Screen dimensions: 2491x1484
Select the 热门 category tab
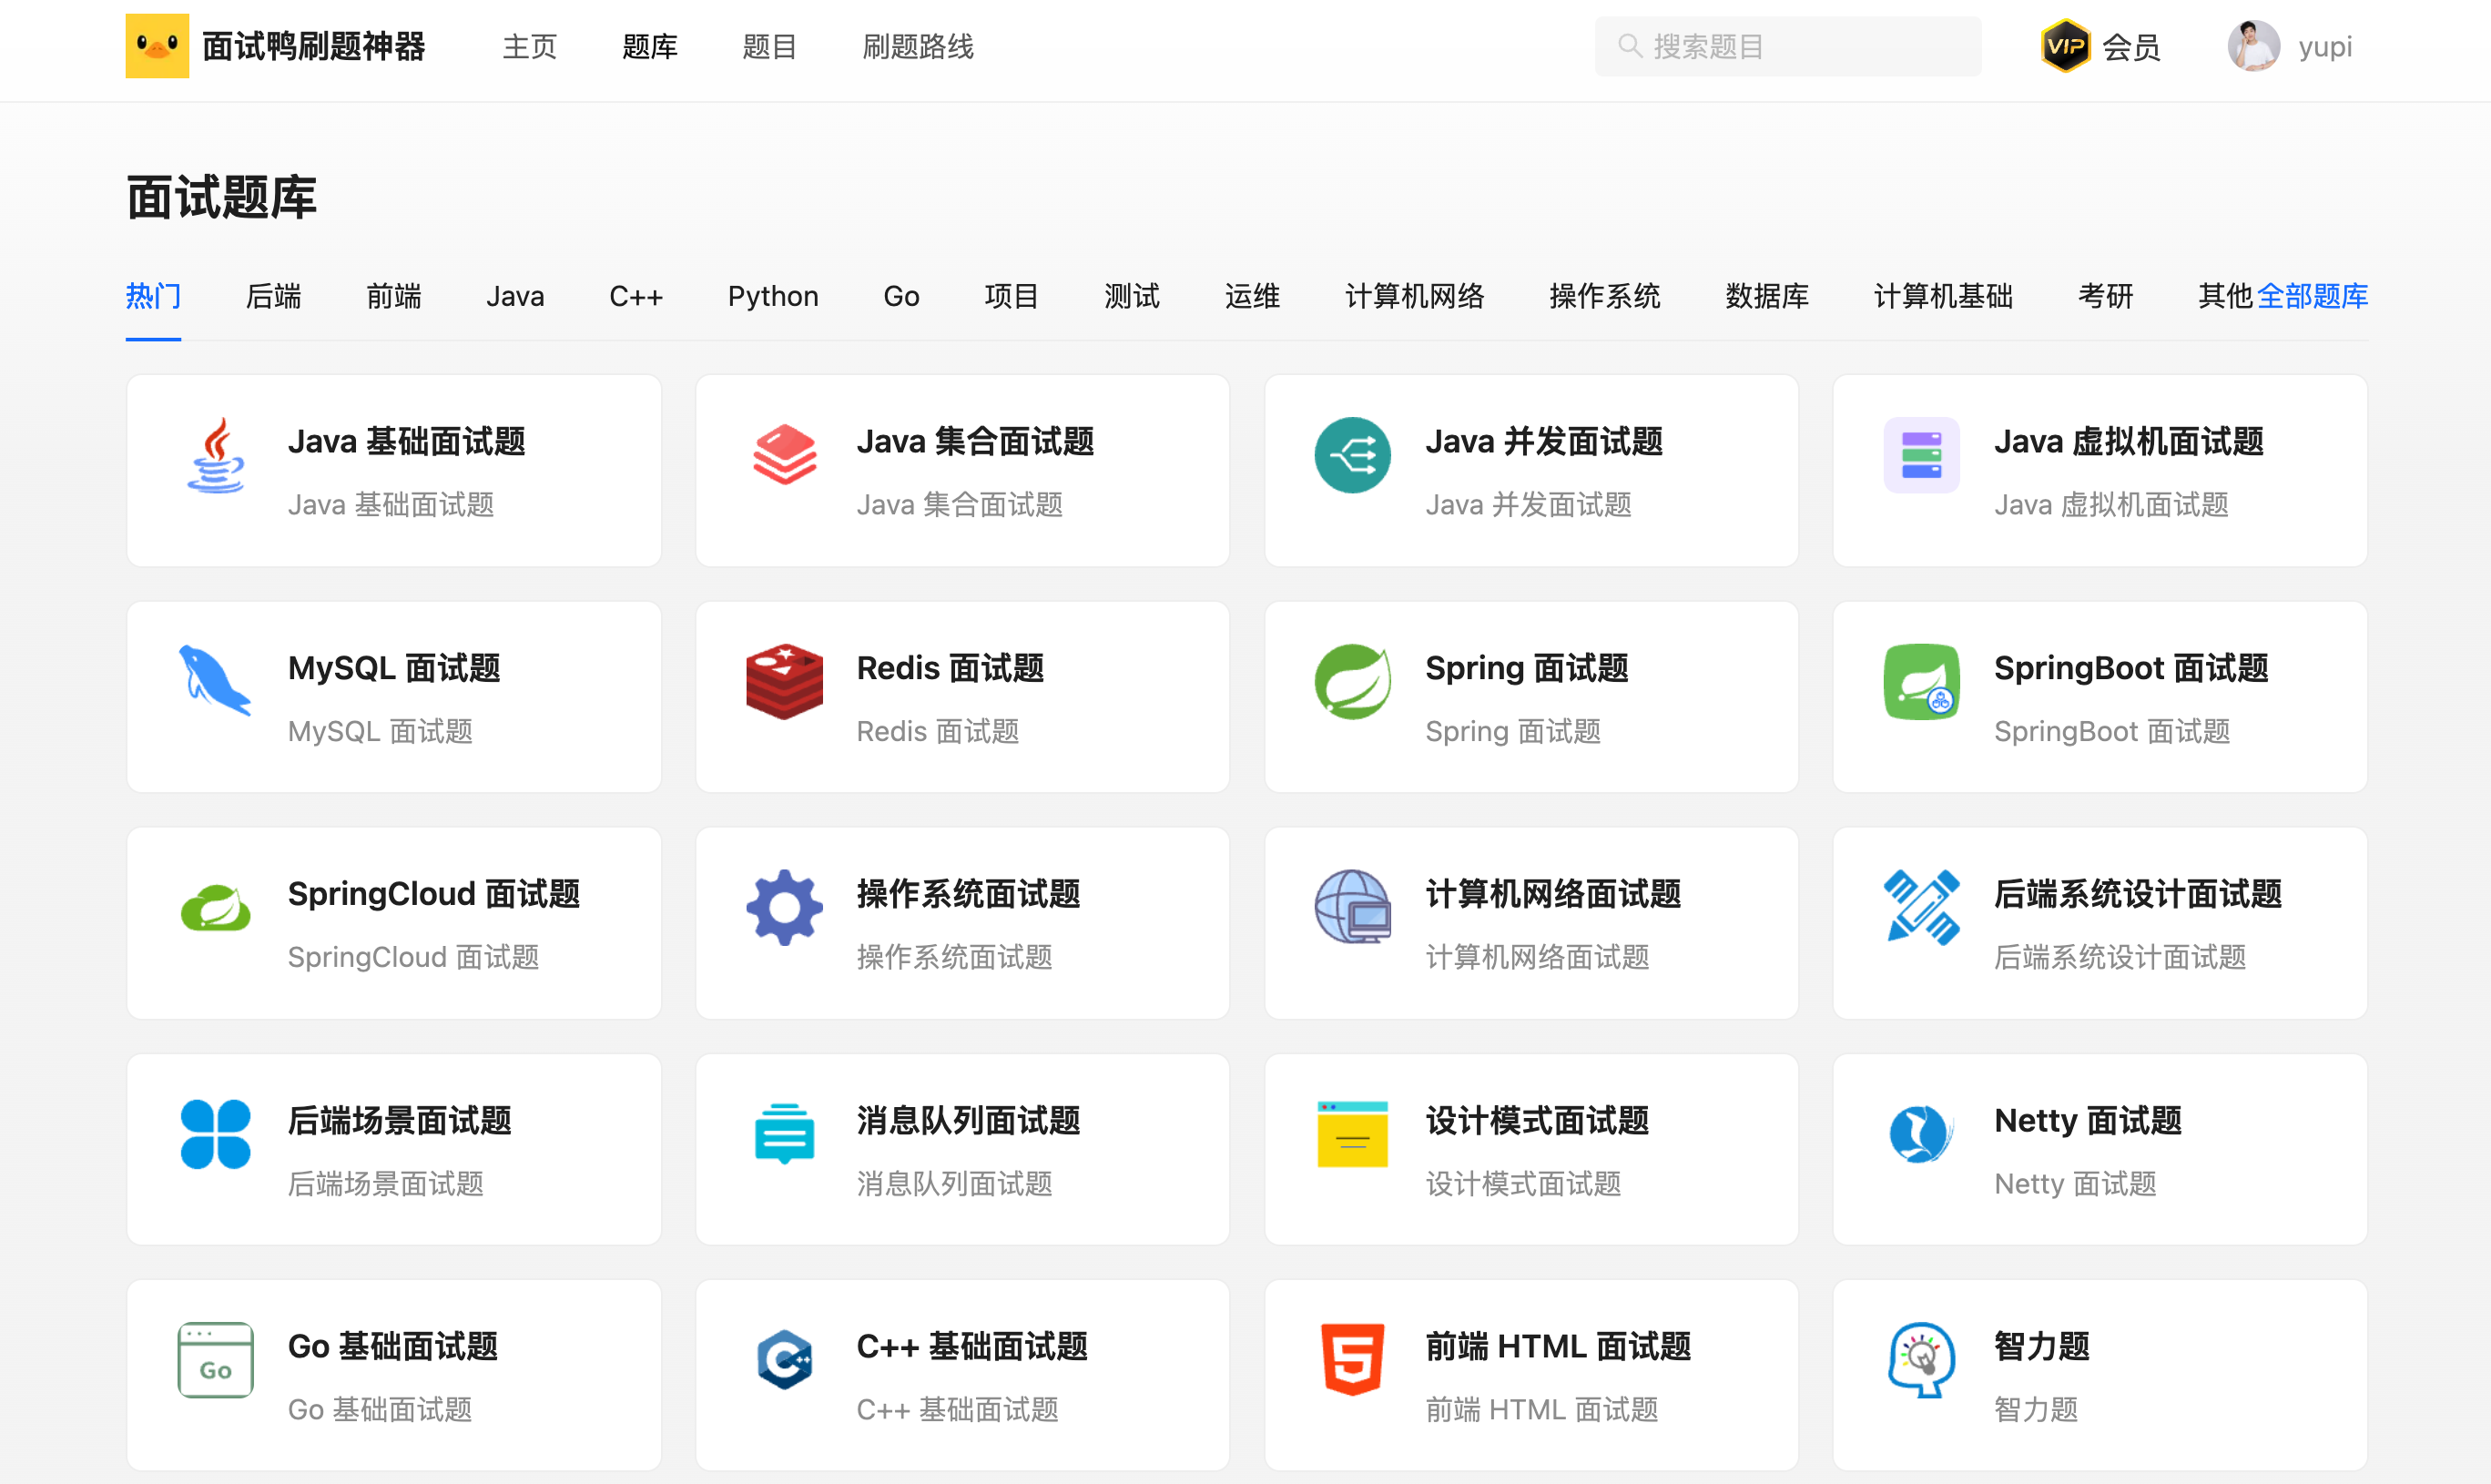[x=153, y=296]
